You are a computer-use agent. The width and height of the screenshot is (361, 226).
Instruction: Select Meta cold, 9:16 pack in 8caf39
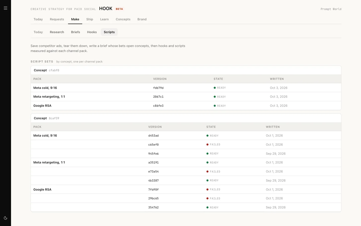(45, 136)
